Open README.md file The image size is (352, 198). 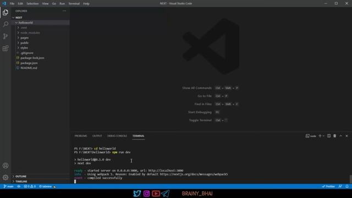(x=40, y=68)
